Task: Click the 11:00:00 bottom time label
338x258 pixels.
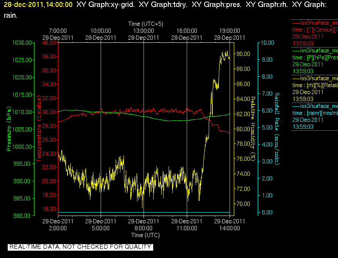Action: click(187, 228)
